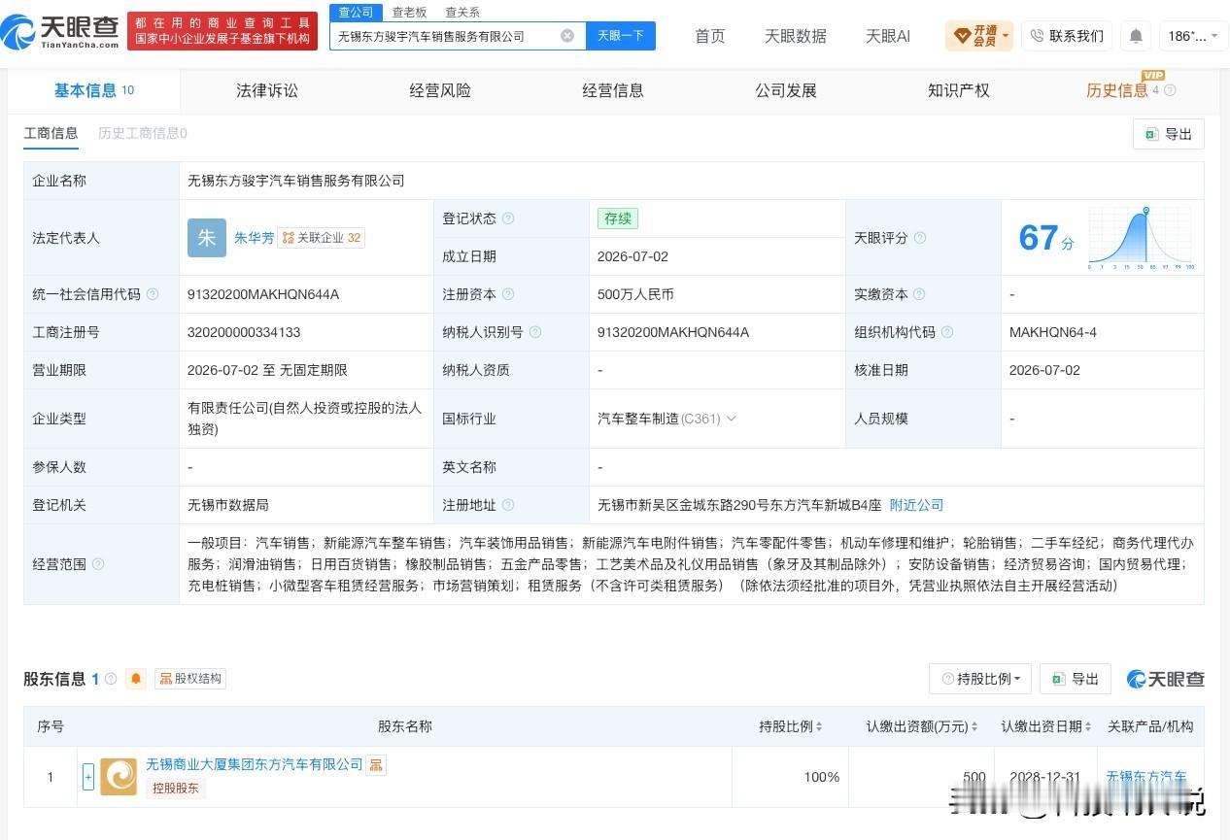Image resolution: width=1230 pixels, height=840 pixels.
Task: Open the notifications bell icon
Action: click(x=1135, y=36)
